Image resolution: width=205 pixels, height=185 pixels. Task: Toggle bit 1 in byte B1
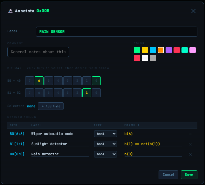click(87, 93)
